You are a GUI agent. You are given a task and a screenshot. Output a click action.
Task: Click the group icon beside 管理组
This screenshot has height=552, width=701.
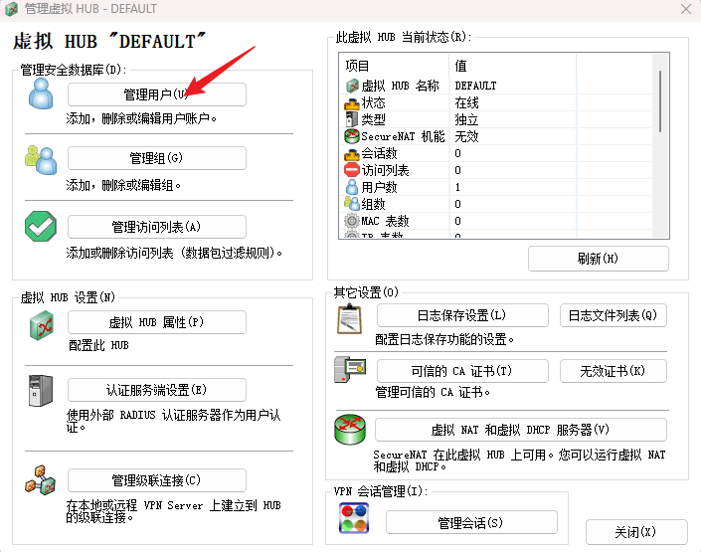tap(41, 159)
